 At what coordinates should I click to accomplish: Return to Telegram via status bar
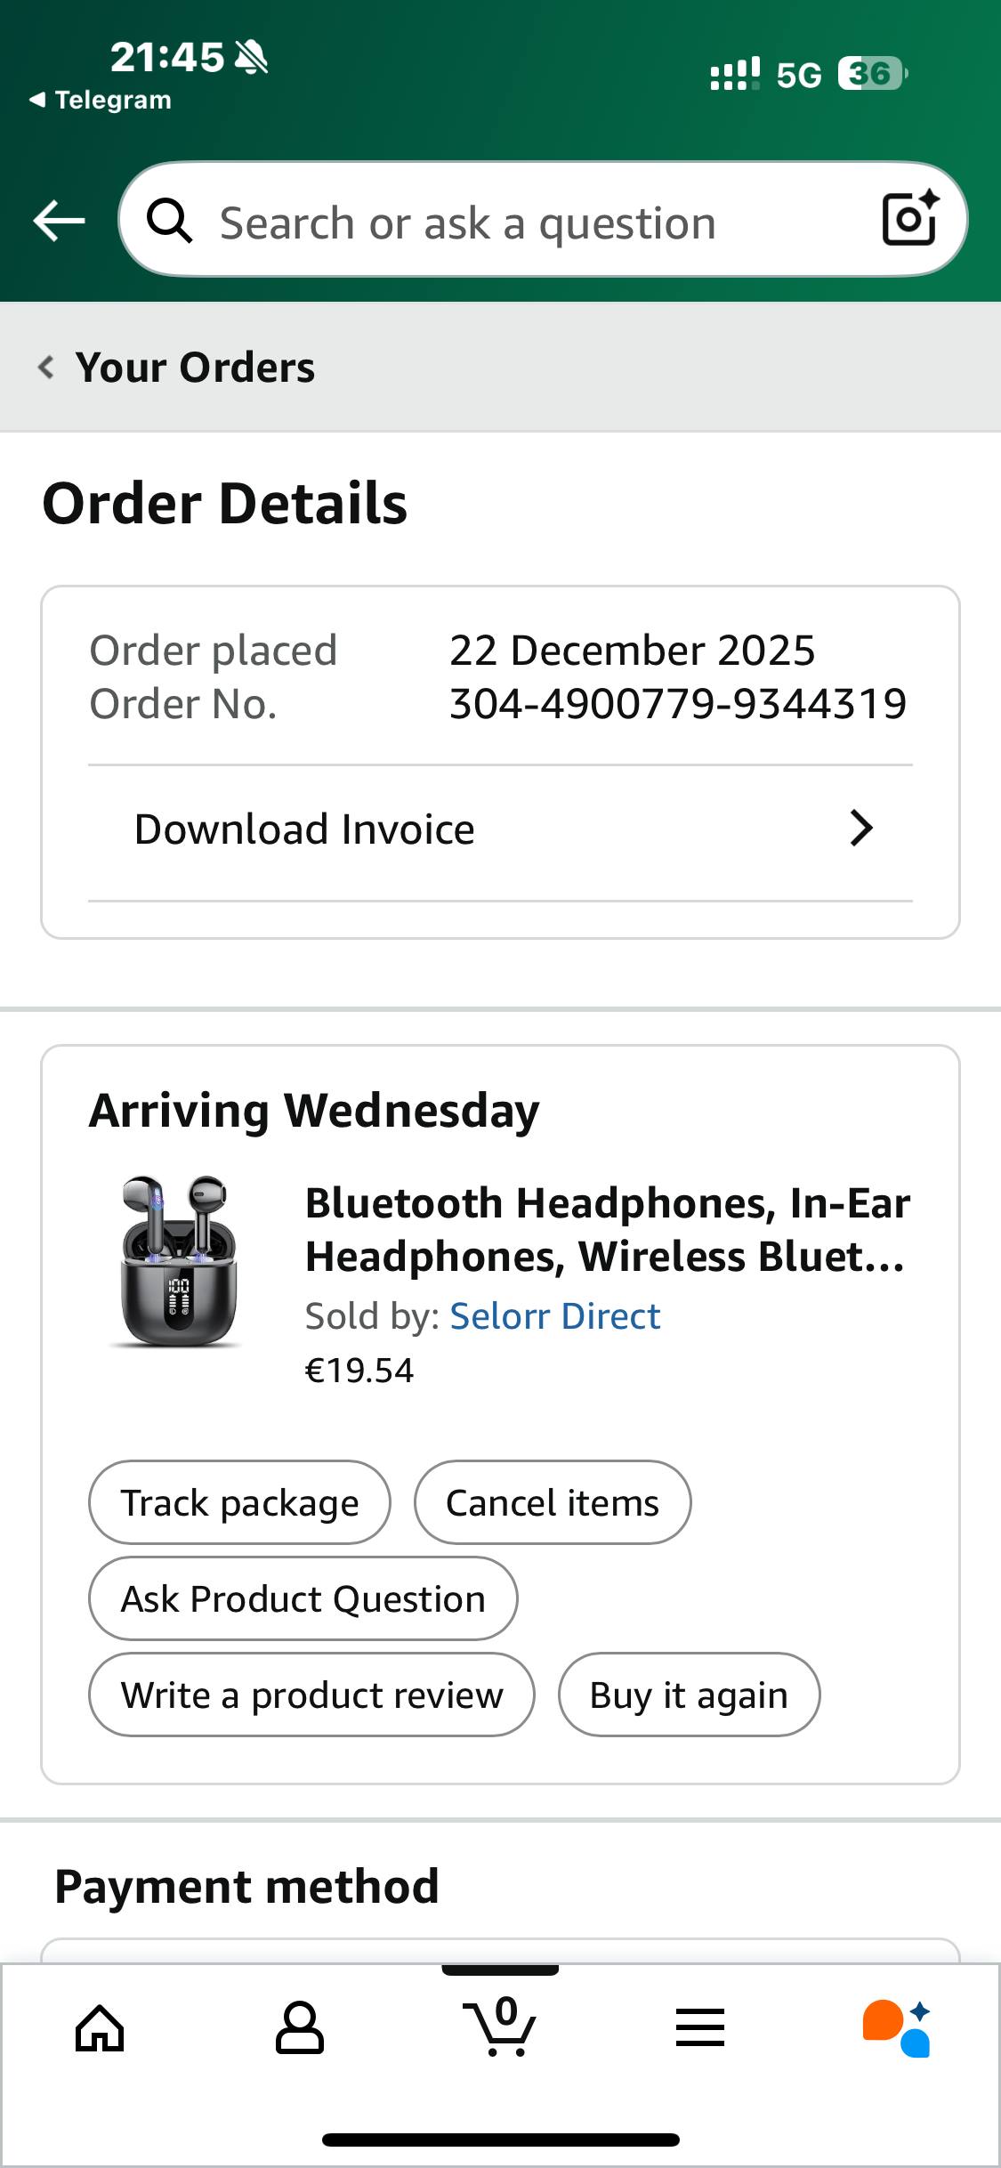coord(100,100)
